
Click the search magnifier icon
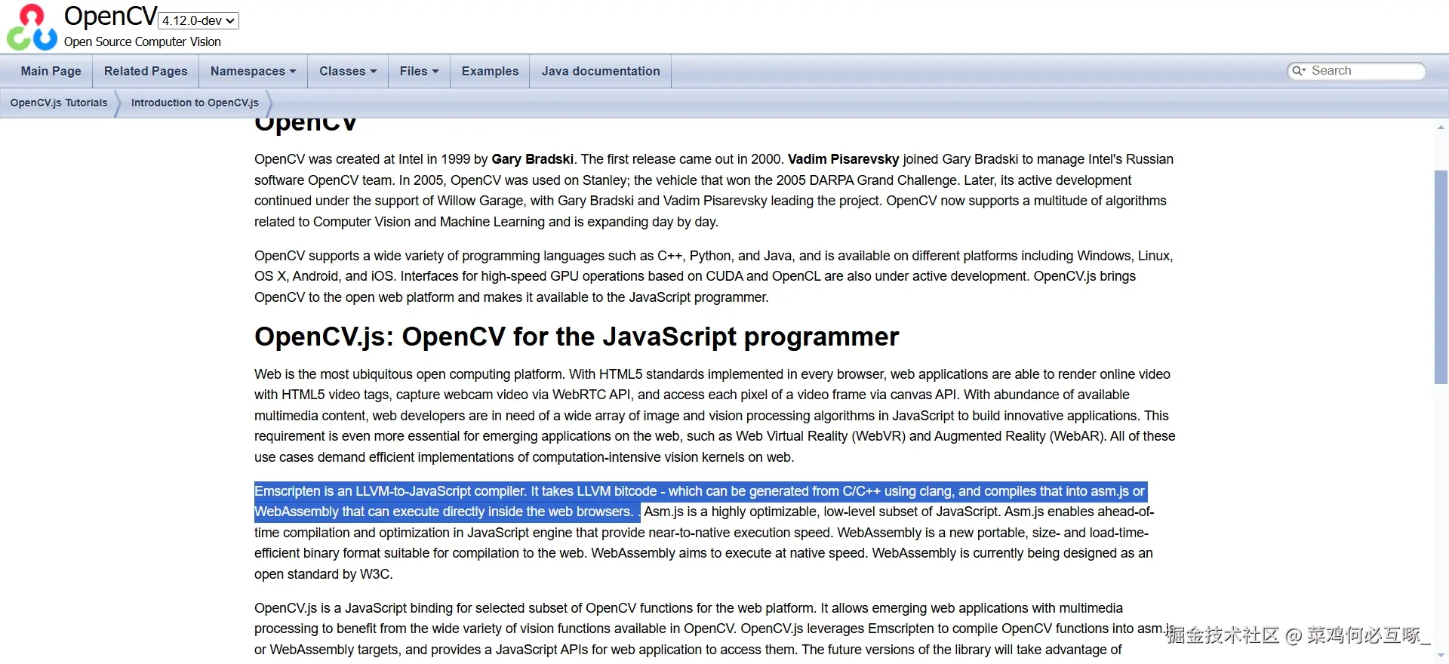1298,71
